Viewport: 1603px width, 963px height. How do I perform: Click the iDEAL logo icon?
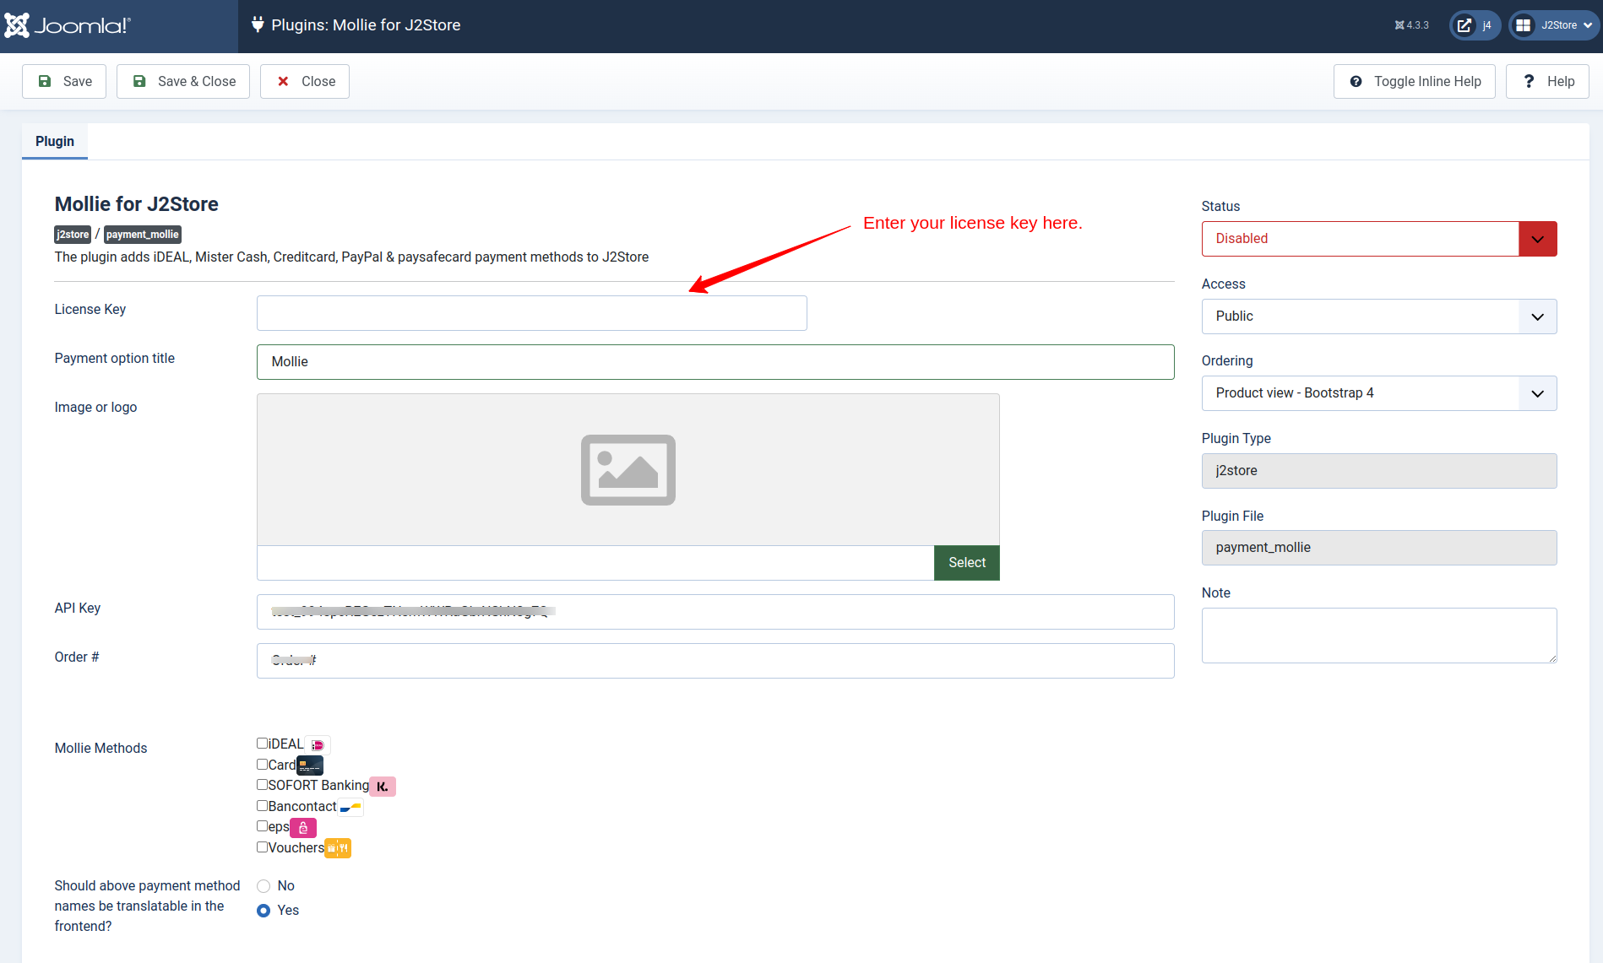tap(318, 745)
